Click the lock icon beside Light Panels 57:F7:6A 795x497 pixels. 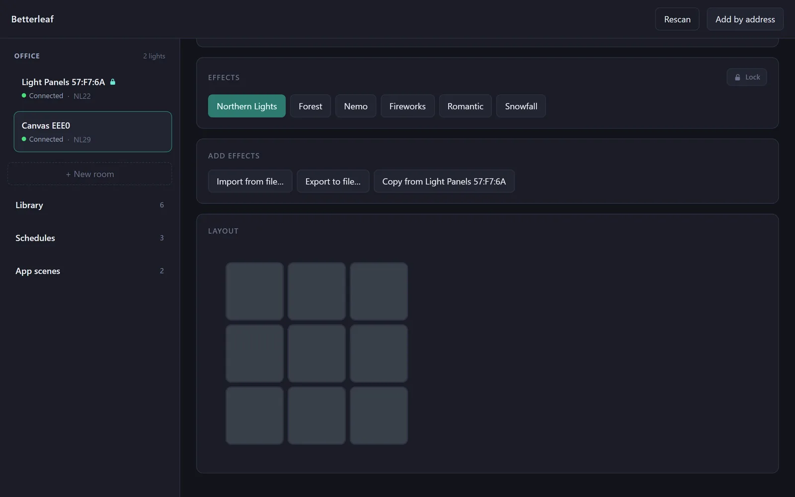click(113, 82)
